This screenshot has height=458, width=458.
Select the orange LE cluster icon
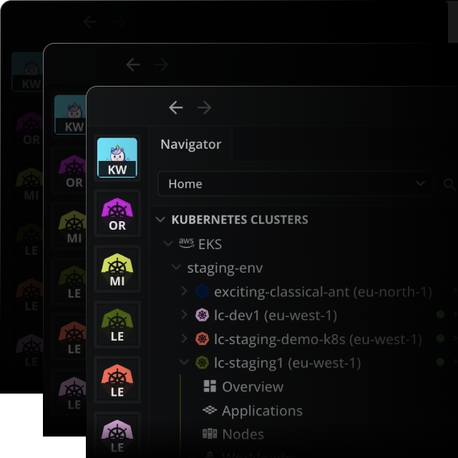117,380
